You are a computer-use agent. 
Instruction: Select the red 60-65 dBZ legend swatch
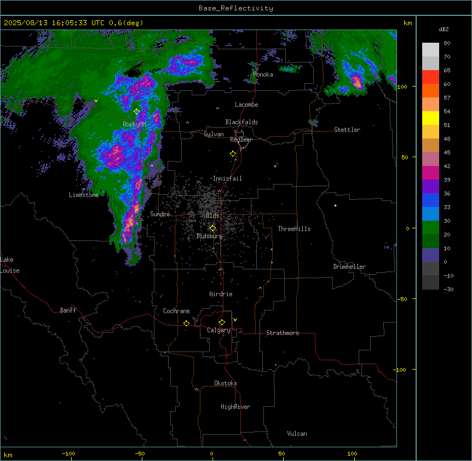coord(430,77)
